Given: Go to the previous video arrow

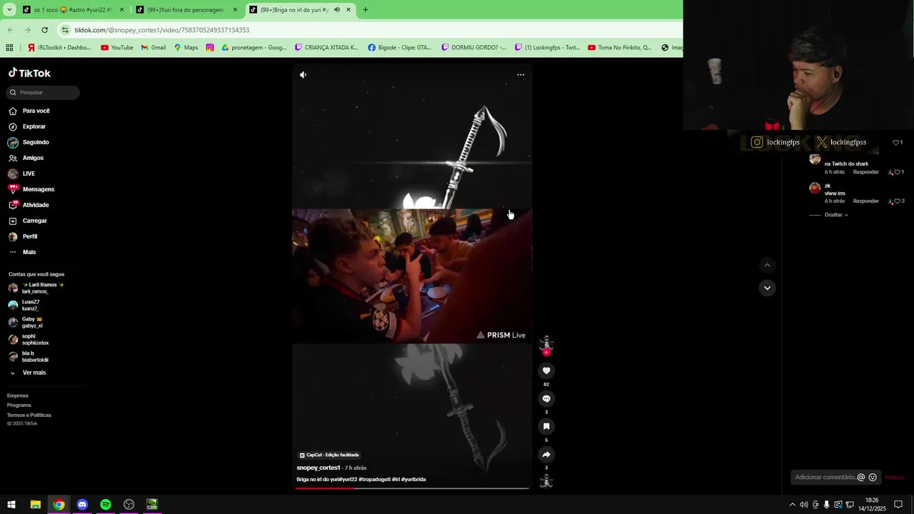Looking at the screenshot, I should click(x=767, y=265).
